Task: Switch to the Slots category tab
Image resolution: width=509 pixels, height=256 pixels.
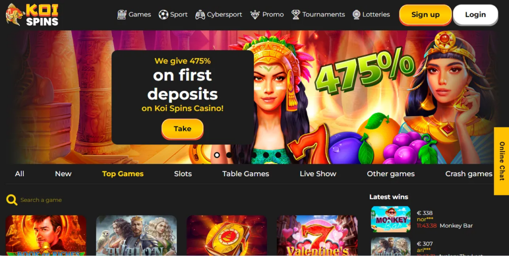Action: [183, 174]
